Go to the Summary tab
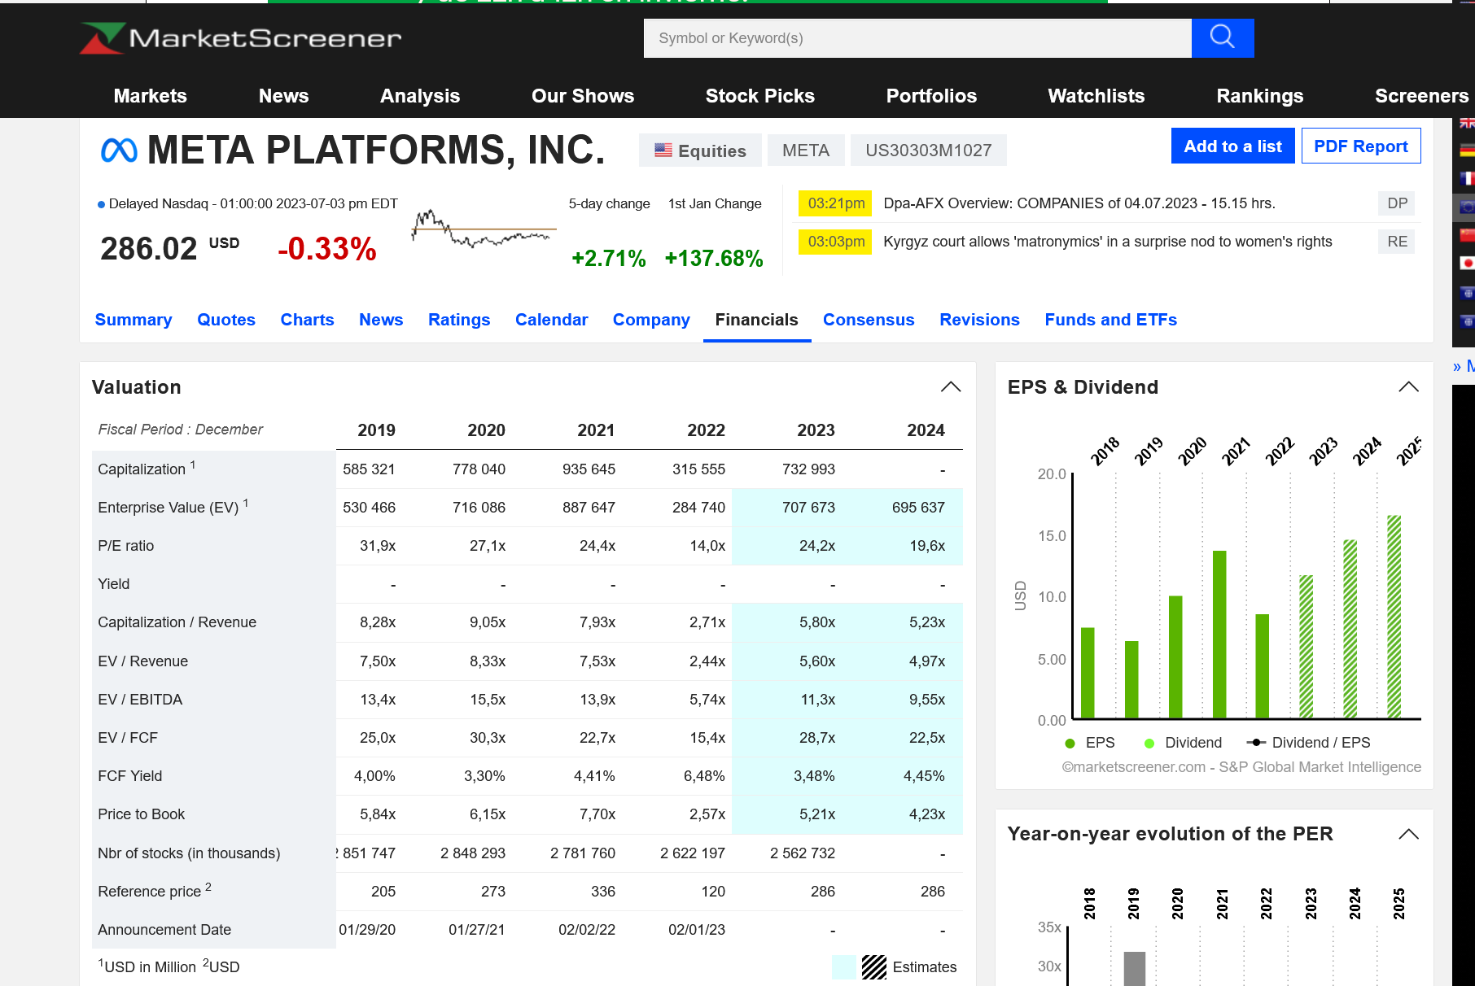 133,320
